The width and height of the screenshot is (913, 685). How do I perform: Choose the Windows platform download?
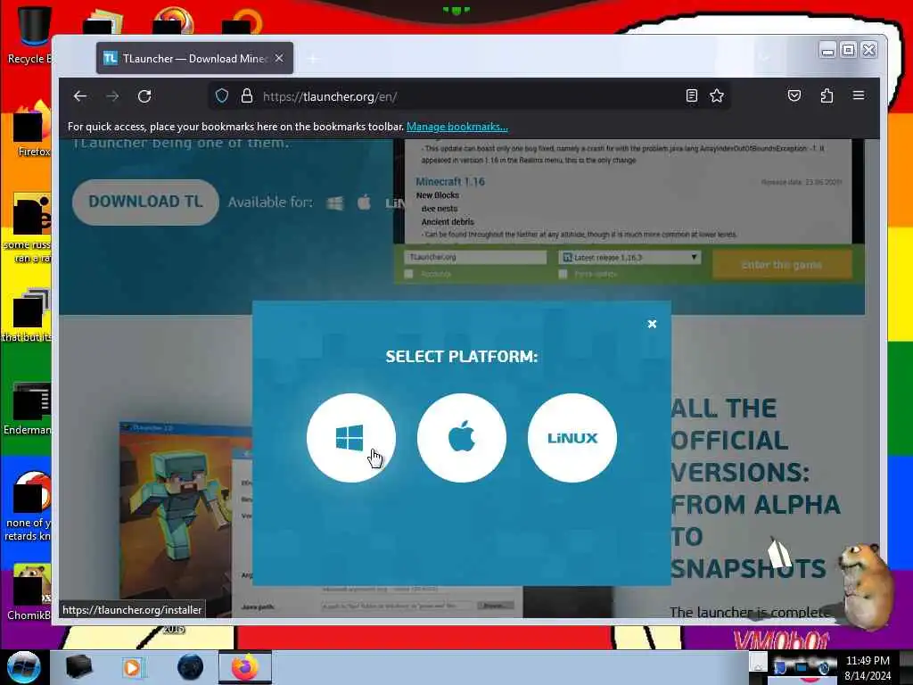351,437
